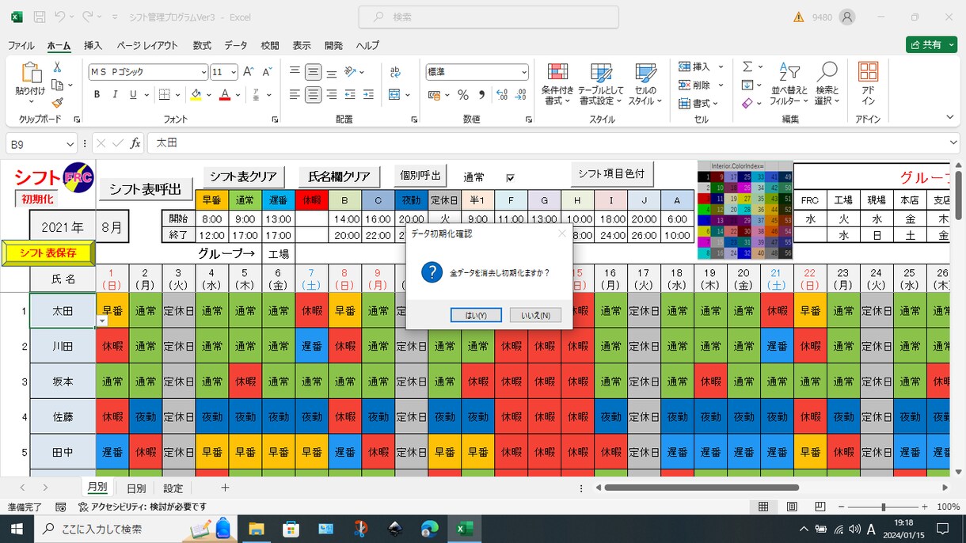
Task: Apply the fill color bucket icon
Action: coord(196,95)
